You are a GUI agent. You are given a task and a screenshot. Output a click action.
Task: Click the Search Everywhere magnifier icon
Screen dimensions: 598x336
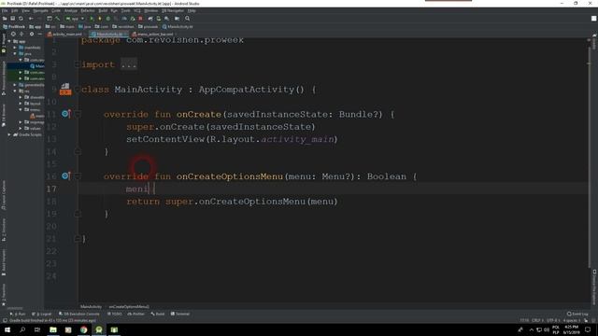(x=187, y=19)
